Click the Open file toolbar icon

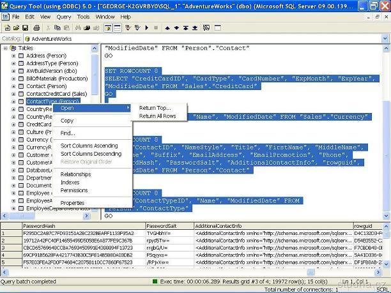[14, 28]
